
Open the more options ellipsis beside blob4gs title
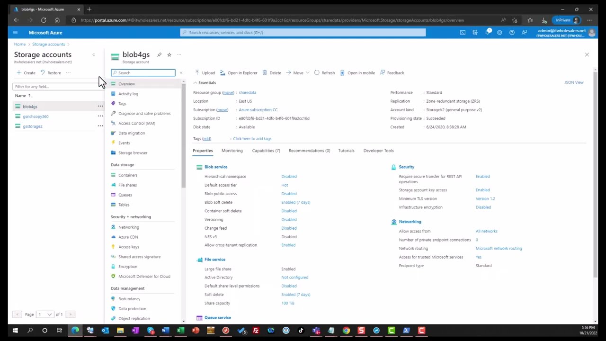coord(179,55)
